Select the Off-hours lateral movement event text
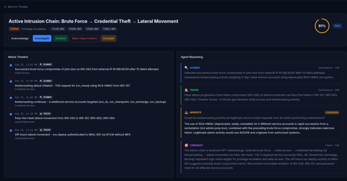The image size is (347, 181). [73, 135]
